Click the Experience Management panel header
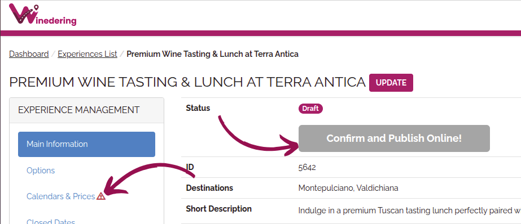Viewport: 521px width, 224px height. (87, 110)
